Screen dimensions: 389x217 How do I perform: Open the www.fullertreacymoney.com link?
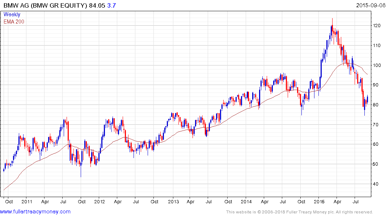[x=35, y=212]
